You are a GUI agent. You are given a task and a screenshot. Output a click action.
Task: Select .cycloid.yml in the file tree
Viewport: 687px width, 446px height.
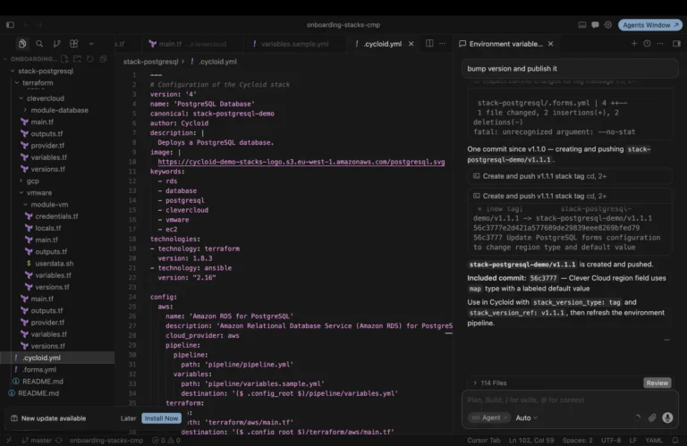coord(57,358)
